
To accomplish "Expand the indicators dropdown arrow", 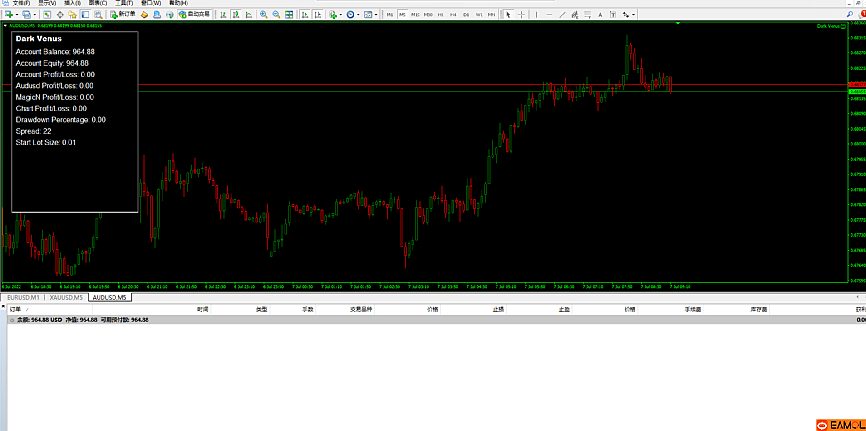I will click(x=340, y=15).
